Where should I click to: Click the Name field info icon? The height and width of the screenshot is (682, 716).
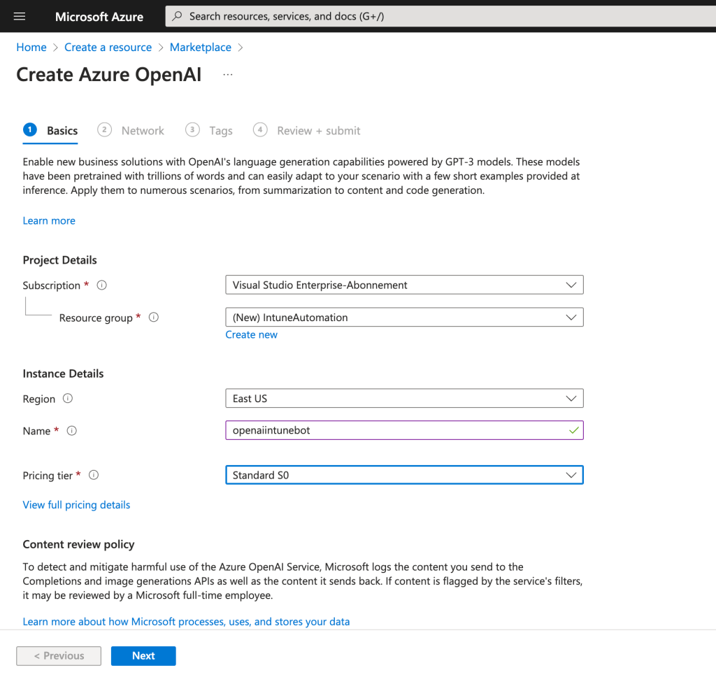(71, 431)
